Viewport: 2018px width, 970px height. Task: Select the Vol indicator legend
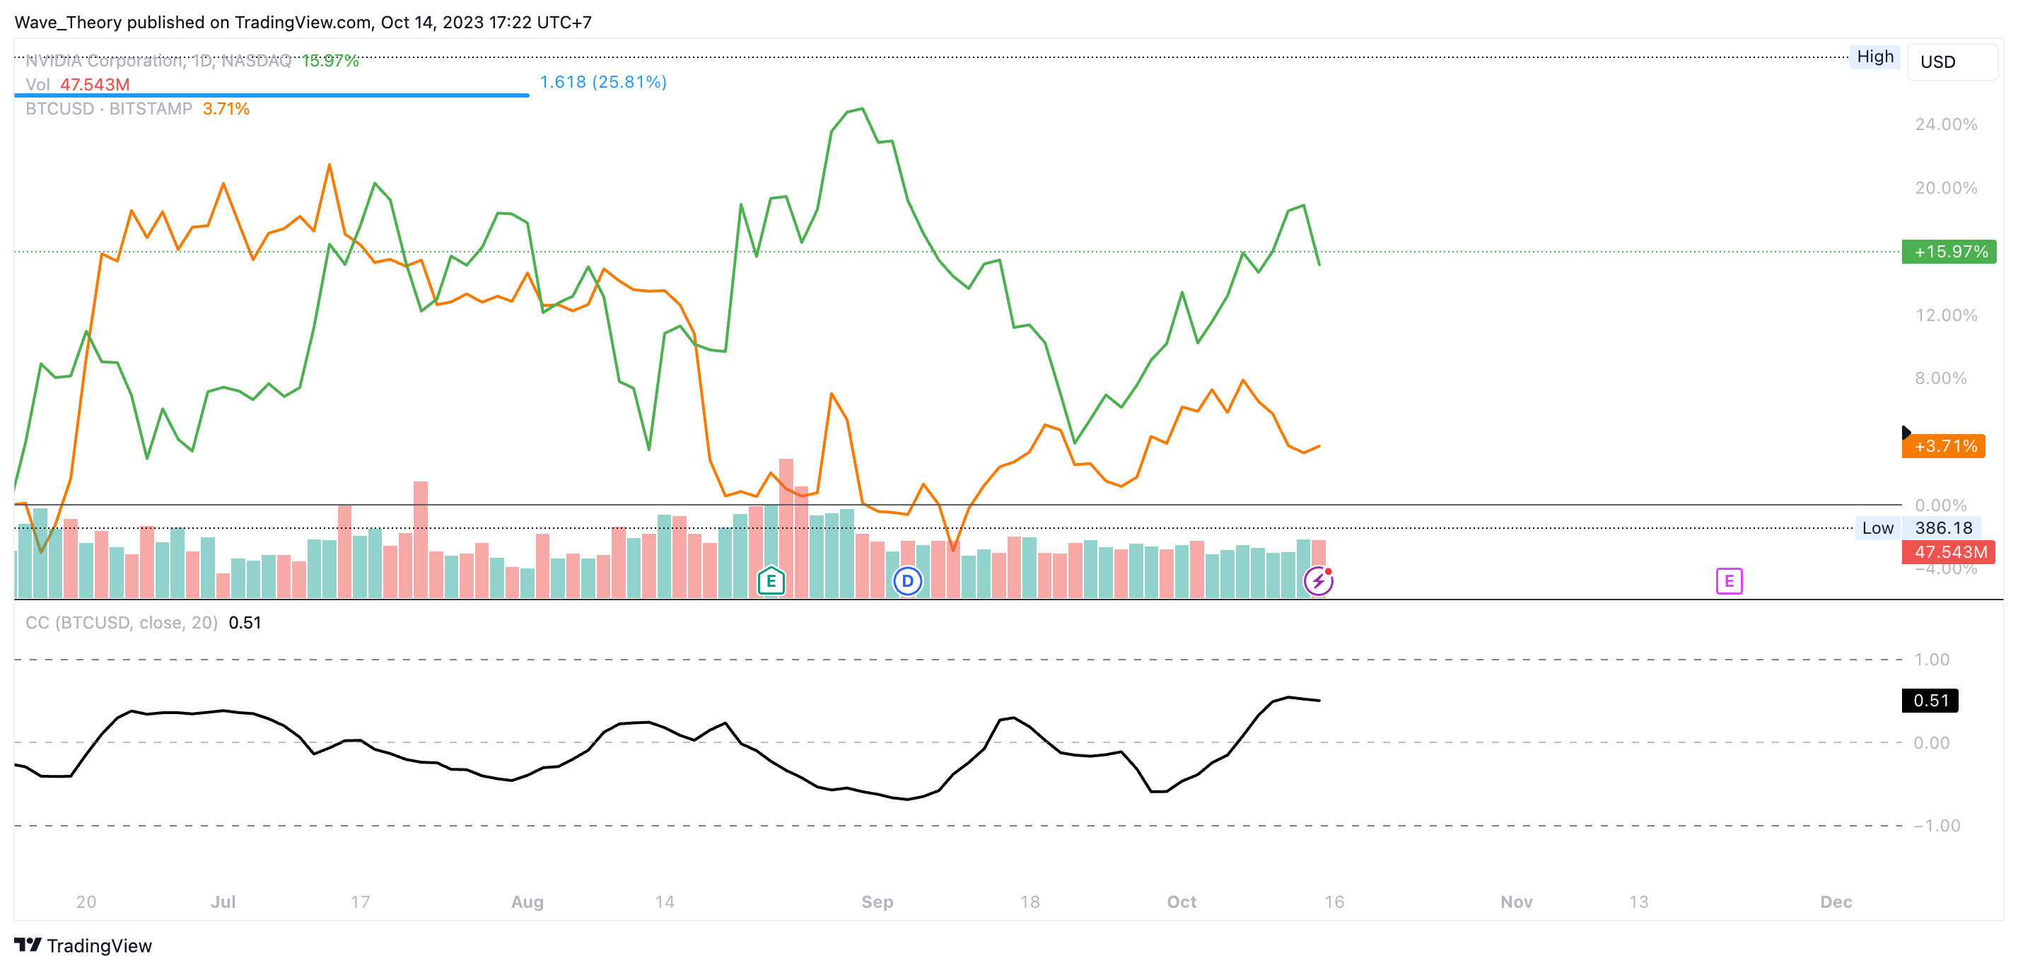(37, 85)
